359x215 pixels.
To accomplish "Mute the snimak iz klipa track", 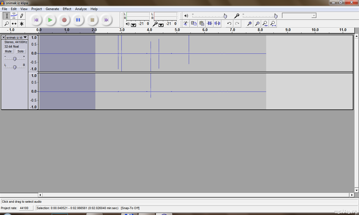I will point(8,51).
